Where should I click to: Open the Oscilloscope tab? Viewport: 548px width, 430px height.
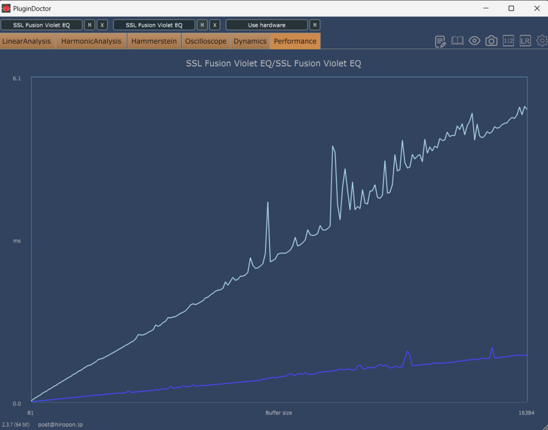[205, 41]
